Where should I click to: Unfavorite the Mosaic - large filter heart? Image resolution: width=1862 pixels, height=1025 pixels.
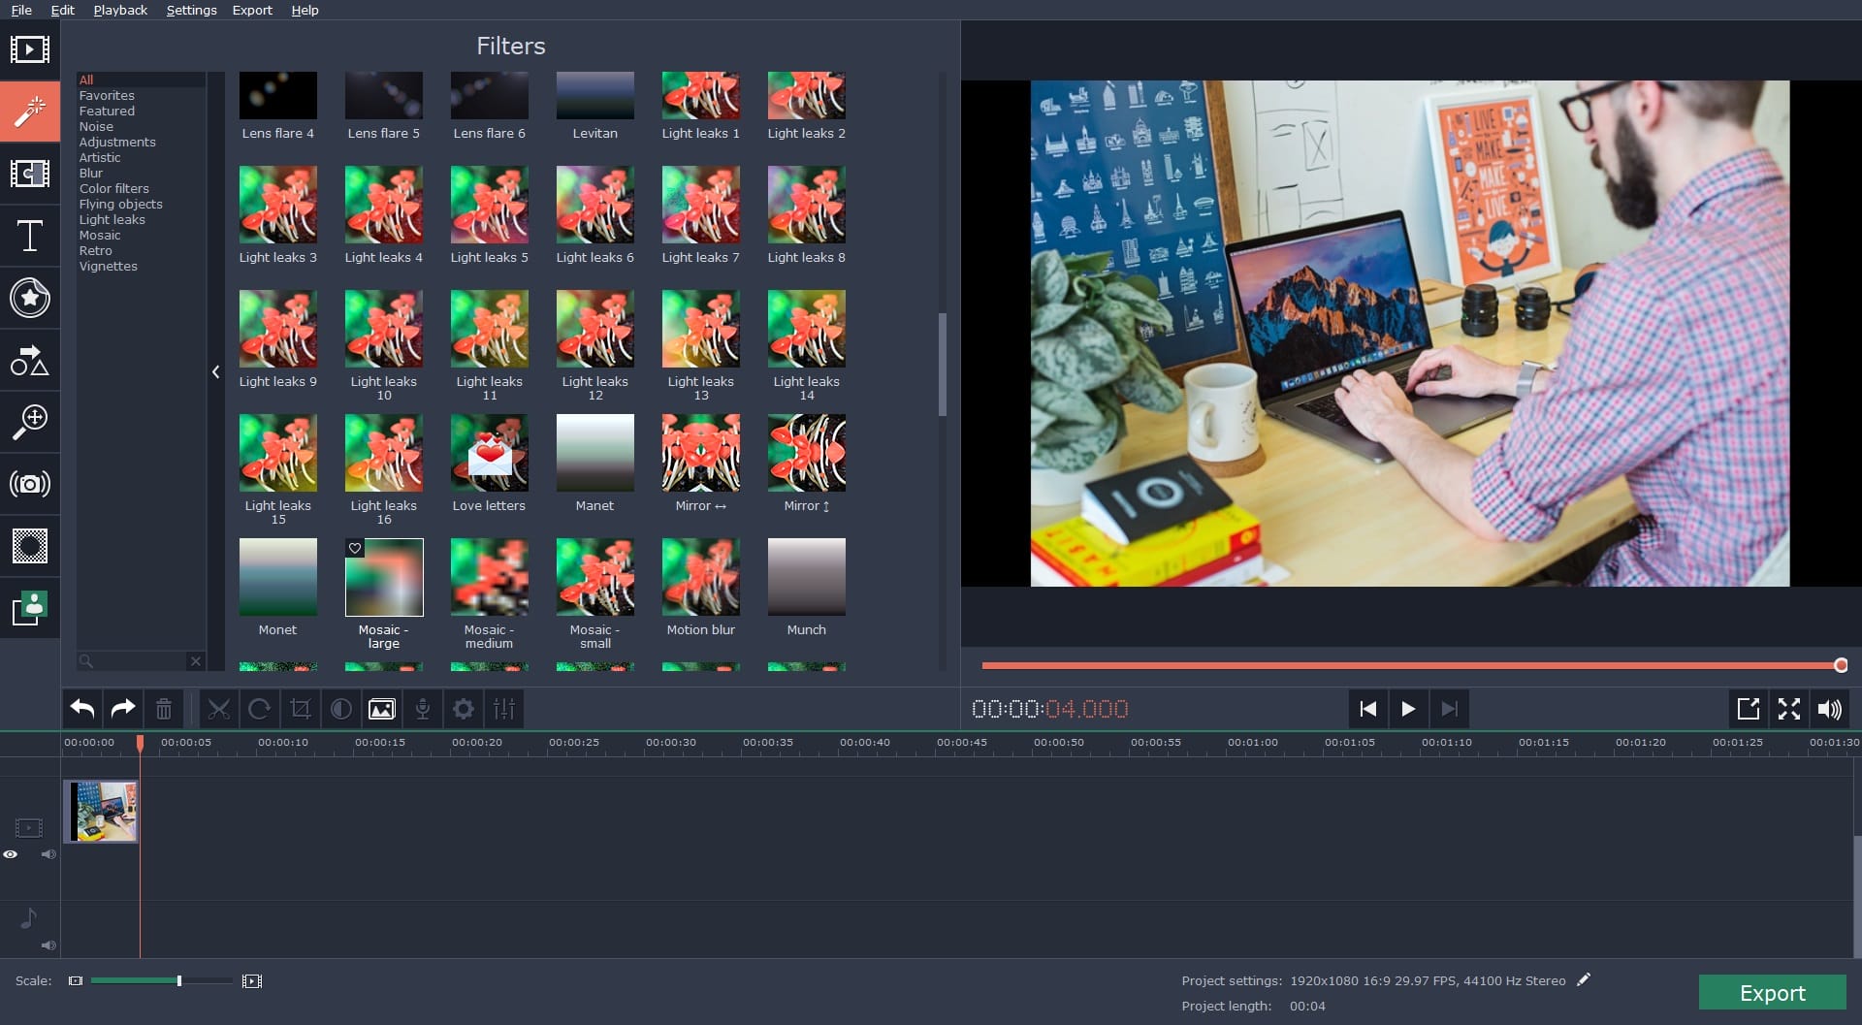(355, 548)
